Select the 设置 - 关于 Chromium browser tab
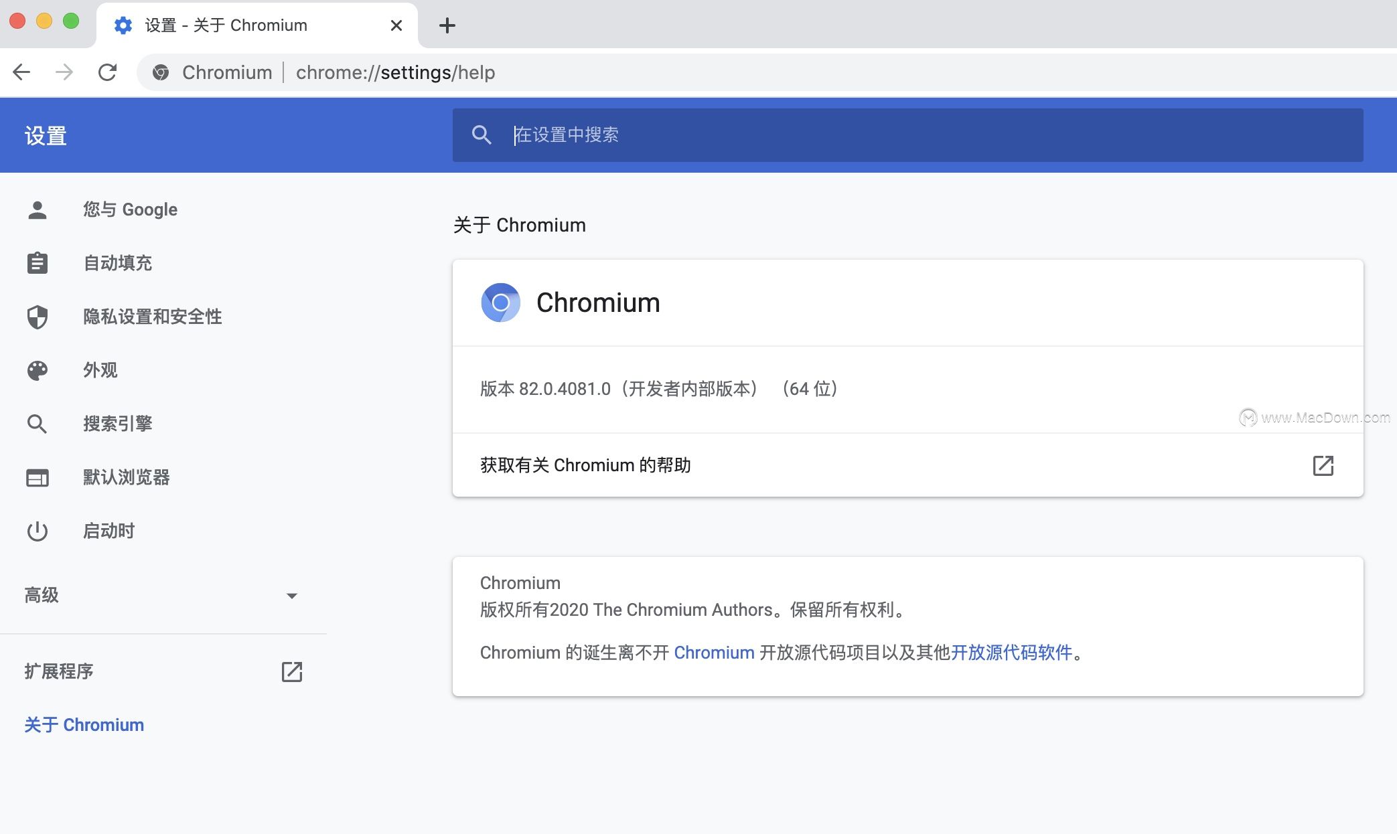This screenshot has width=1397, height=834. [257, 25]
